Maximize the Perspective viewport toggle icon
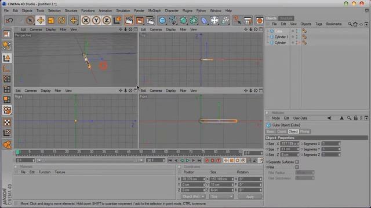The width and height of the screenshot is (371, 208). [x=136, y=29]
